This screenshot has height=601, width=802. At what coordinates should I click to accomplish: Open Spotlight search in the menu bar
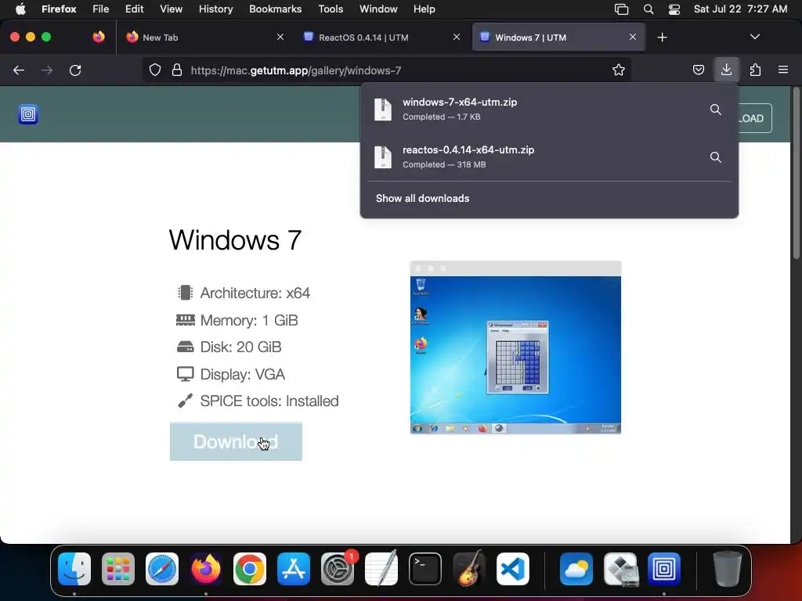pyautogui.click(x=648, y=9)
